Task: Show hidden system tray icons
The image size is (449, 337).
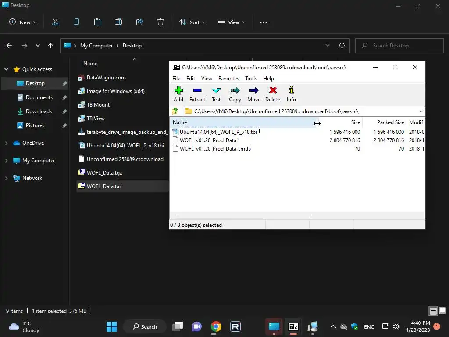Action: point(333,326)
